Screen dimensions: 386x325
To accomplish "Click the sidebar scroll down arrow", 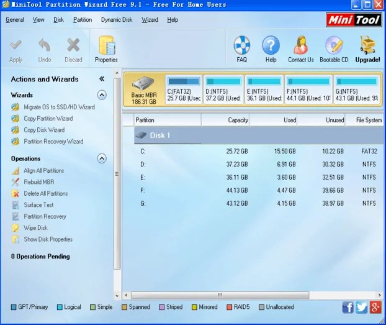I will (117, 296).
